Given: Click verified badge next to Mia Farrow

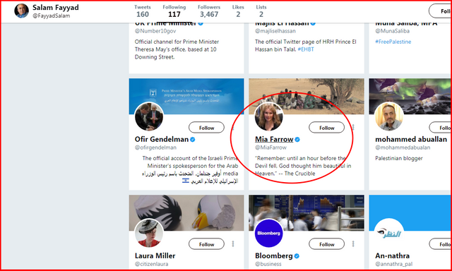Looking at the screenshot, I should tap(297, 140).
